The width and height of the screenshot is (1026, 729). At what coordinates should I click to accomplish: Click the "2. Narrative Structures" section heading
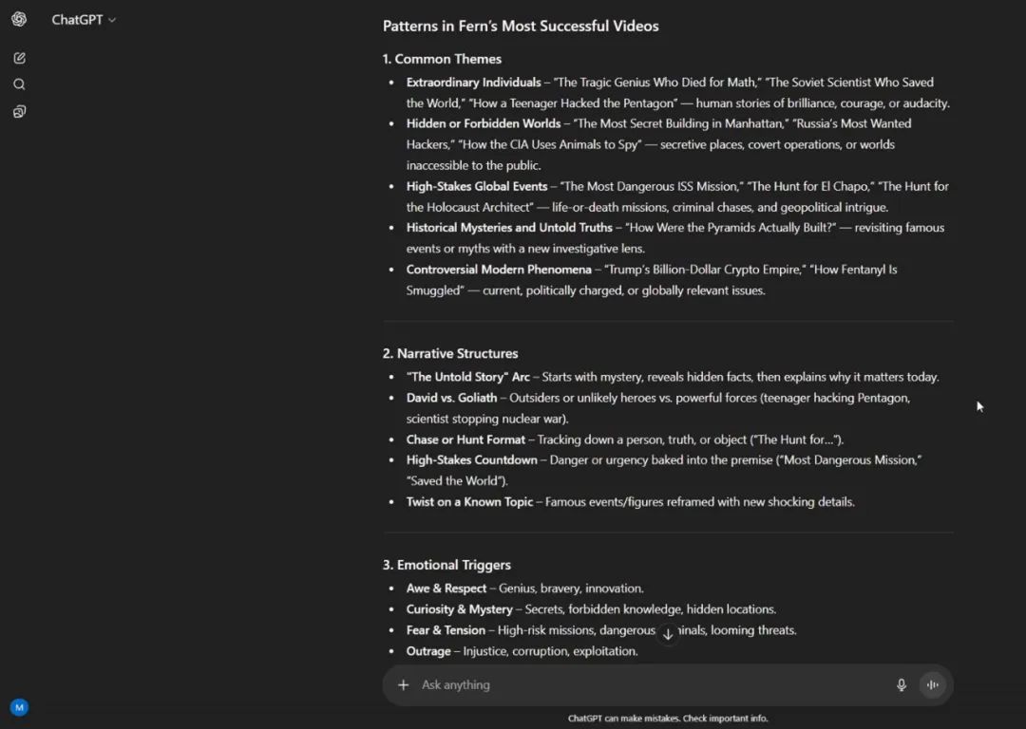(x=450, y=354)
